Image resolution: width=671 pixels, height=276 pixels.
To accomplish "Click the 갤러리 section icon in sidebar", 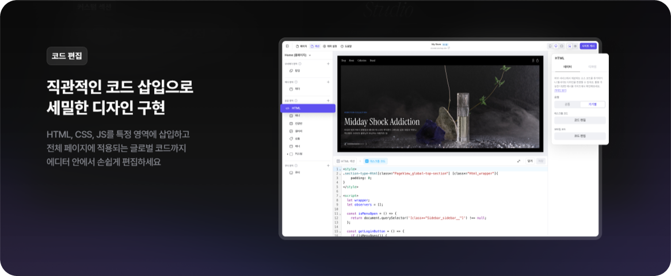I will pyautogui.click(x=291, y=131).
